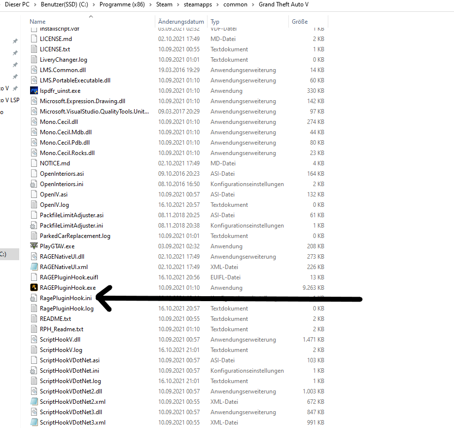Sort by Name column header
This screenshot has width=454, height=428.
(37, 21)
